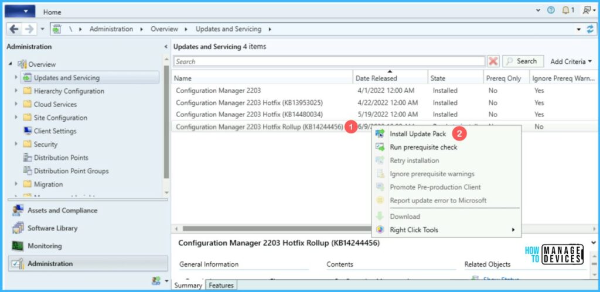
Task: Click the Right Click Tools icon
Action: point(380,230)
